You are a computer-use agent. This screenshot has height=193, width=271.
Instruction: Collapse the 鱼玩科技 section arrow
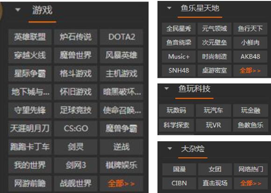click(x=167, y=89)
